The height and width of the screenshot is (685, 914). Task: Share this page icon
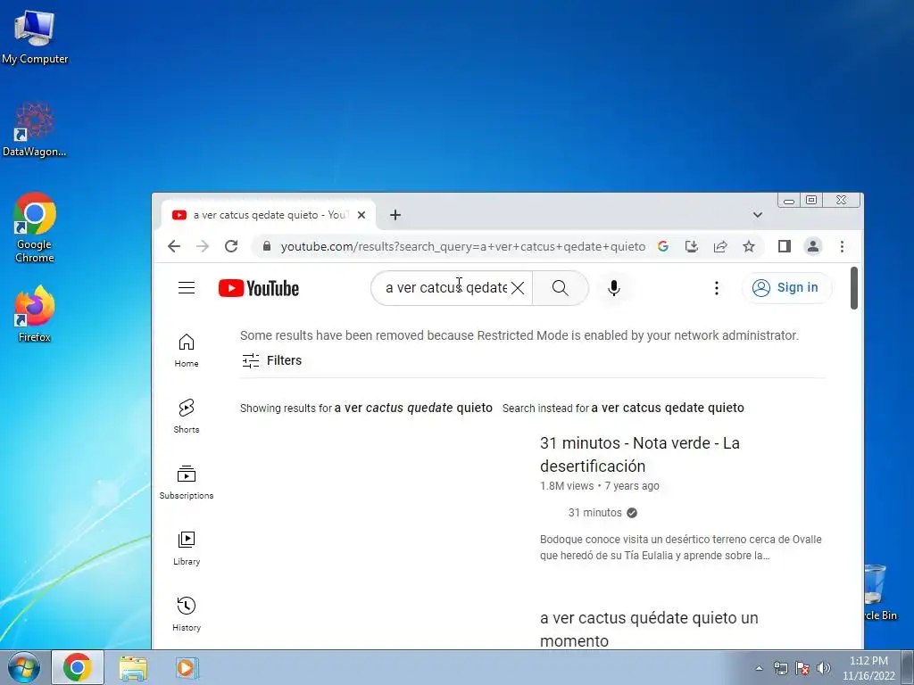pyautogui.click(x=720, y=246)
